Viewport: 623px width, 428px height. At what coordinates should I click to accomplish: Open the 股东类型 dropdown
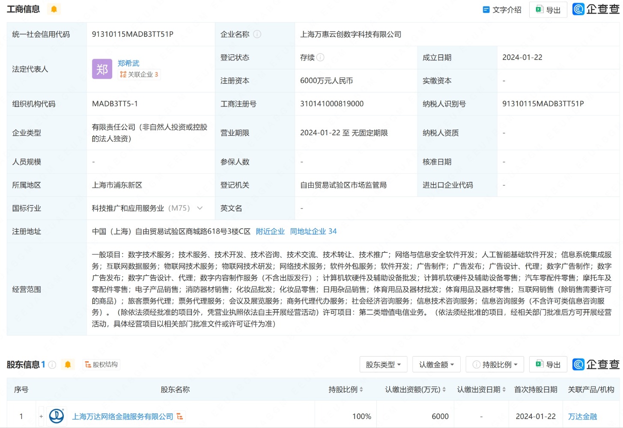[x=383, y=365]
